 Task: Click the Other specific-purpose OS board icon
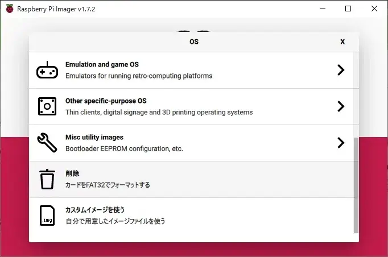[47, 106]
